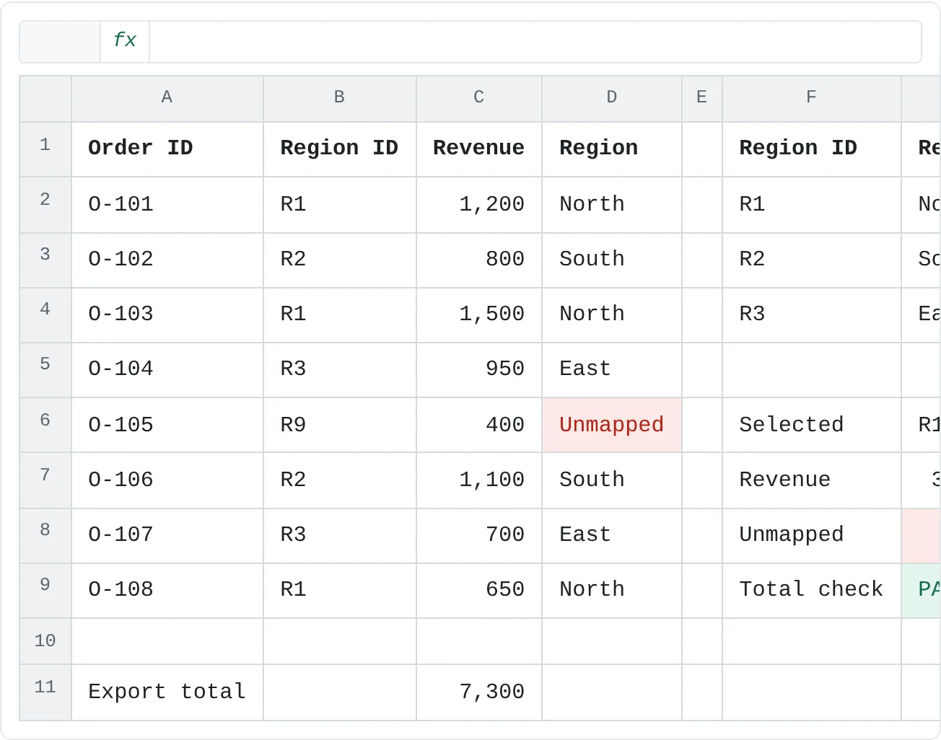Click R2 in column F lookup table
This screenshot has width=941, height=740.
812,260
